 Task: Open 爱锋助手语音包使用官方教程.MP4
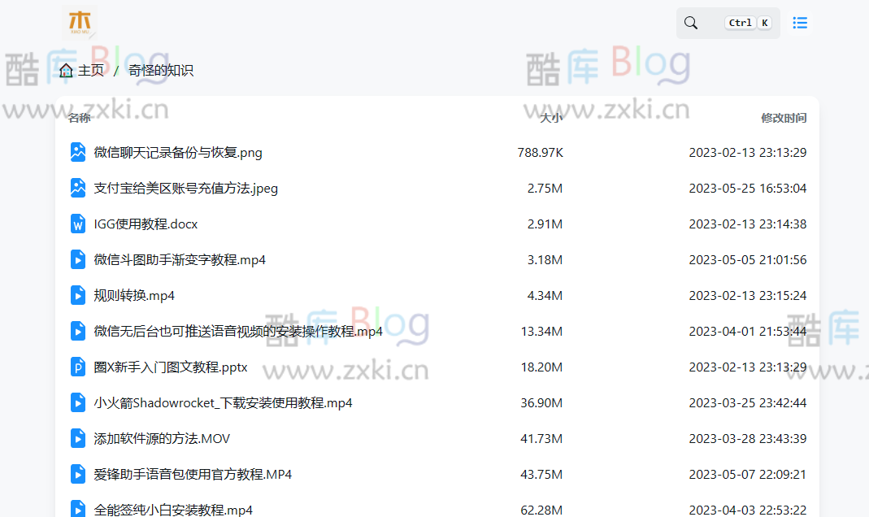(191, 474)
